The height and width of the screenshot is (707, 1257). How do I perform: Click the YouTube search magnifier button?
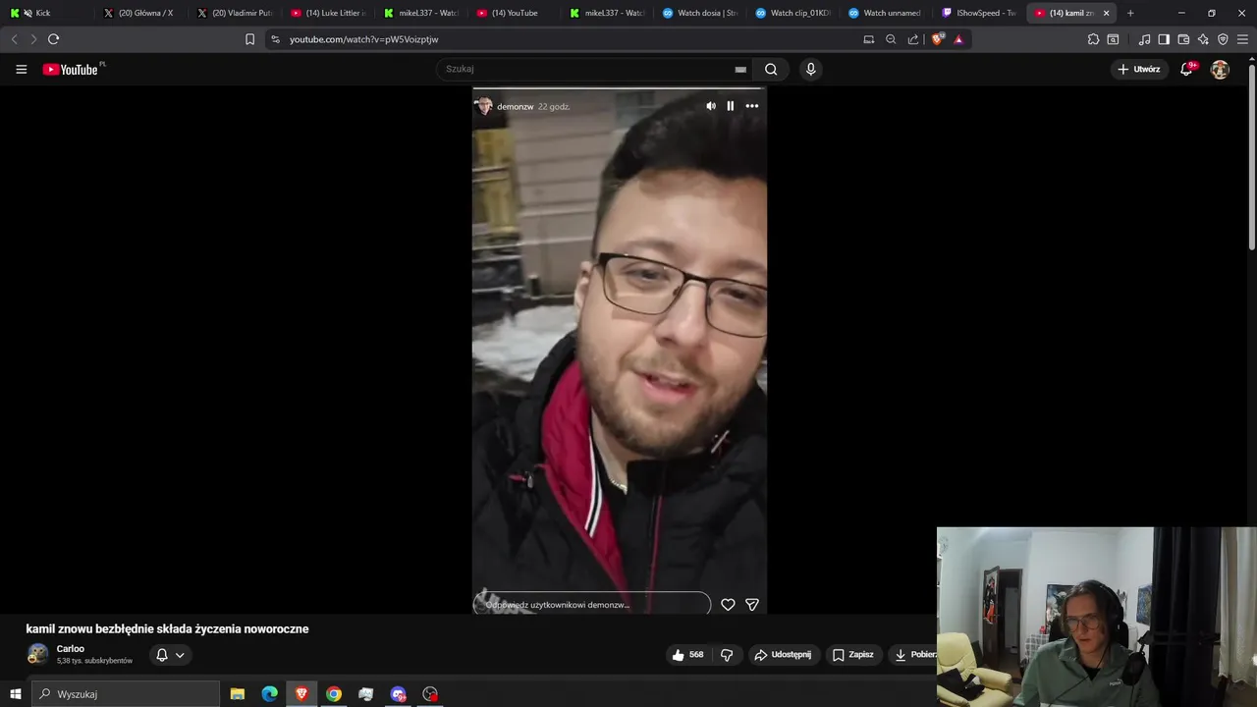coord(771,70)
